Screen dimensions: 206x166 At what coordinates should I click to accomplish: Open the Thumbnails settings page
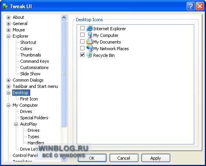tap(31, 55)
